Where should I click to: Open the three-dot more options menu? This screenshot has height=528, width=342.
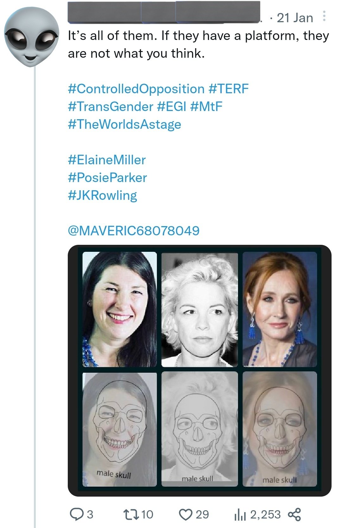(x=324, y=16)
